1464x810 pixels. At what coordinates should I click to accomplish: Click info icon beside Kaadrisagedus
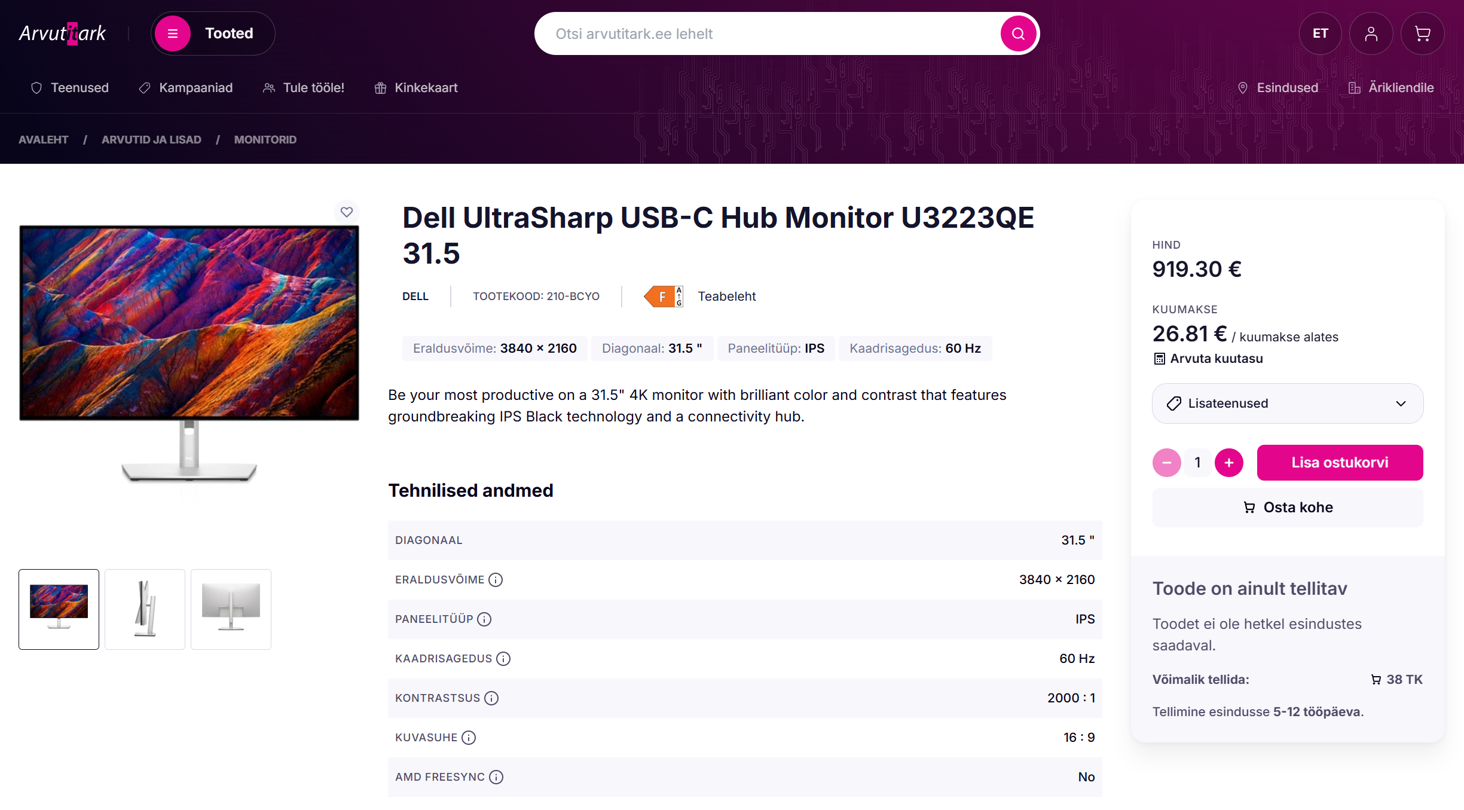(503, 659)
